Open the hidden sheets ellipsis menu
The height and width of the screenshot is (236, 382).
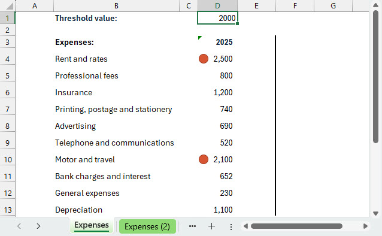tap(192, 226)
